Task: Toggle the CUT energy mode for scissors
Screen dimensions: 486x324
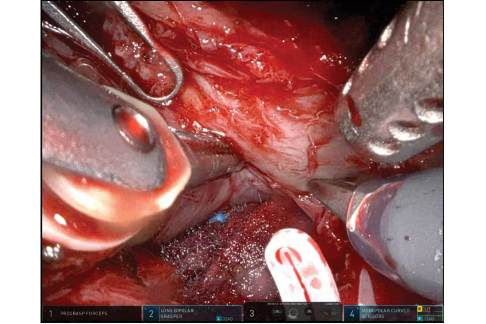Action: (x=427, y=309)
